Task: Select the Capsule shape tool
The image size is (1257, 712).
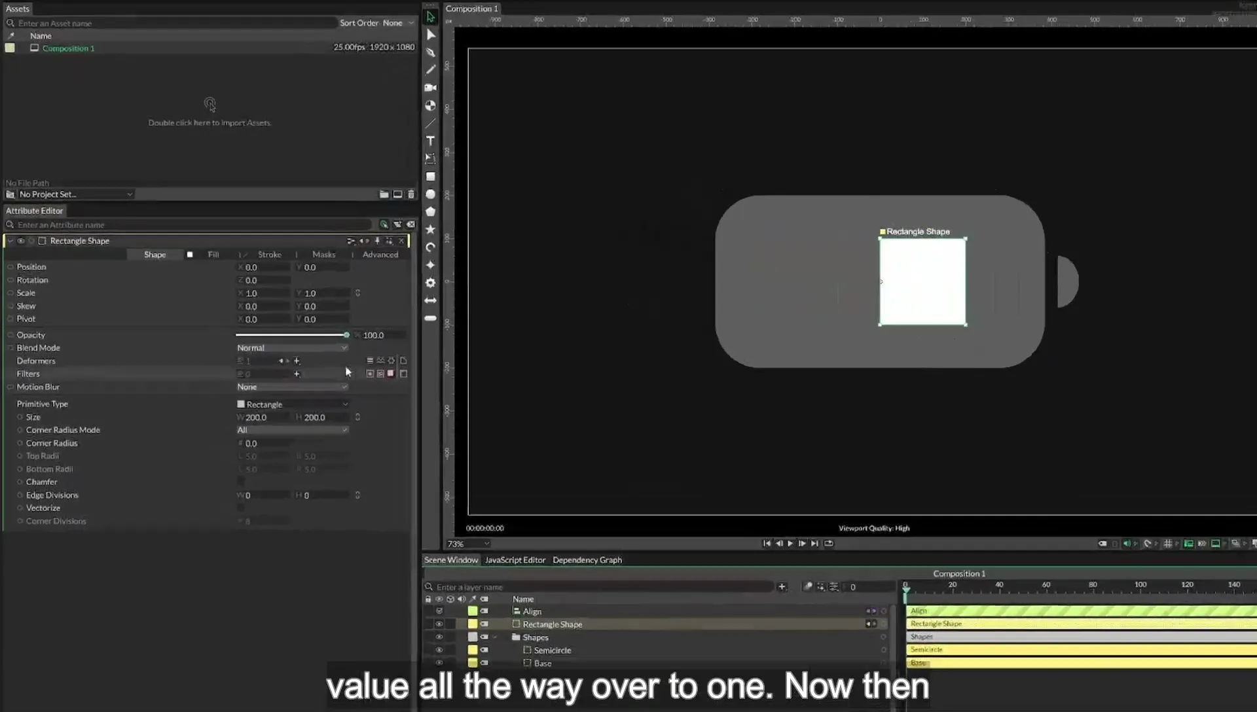Action: [x=431, y=318]
